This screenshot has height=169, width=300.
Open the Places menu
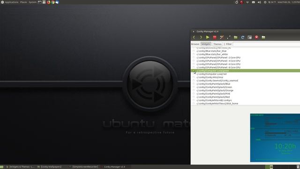tap(23, 2)
